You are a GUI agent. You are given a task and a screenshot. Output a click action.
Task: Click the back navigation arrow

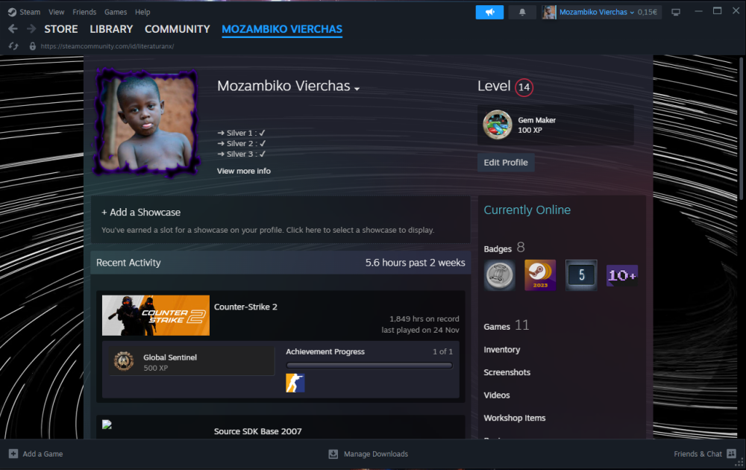click(x=13, y=29)
